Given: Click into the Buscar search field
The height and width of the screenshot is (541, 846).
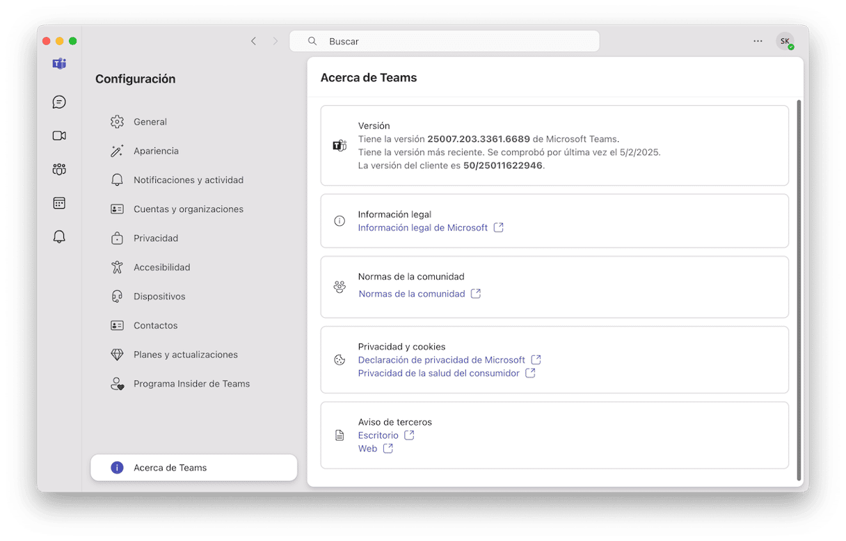Looking at the screenshot, I should pyautogui.click(x=445, y=41).
